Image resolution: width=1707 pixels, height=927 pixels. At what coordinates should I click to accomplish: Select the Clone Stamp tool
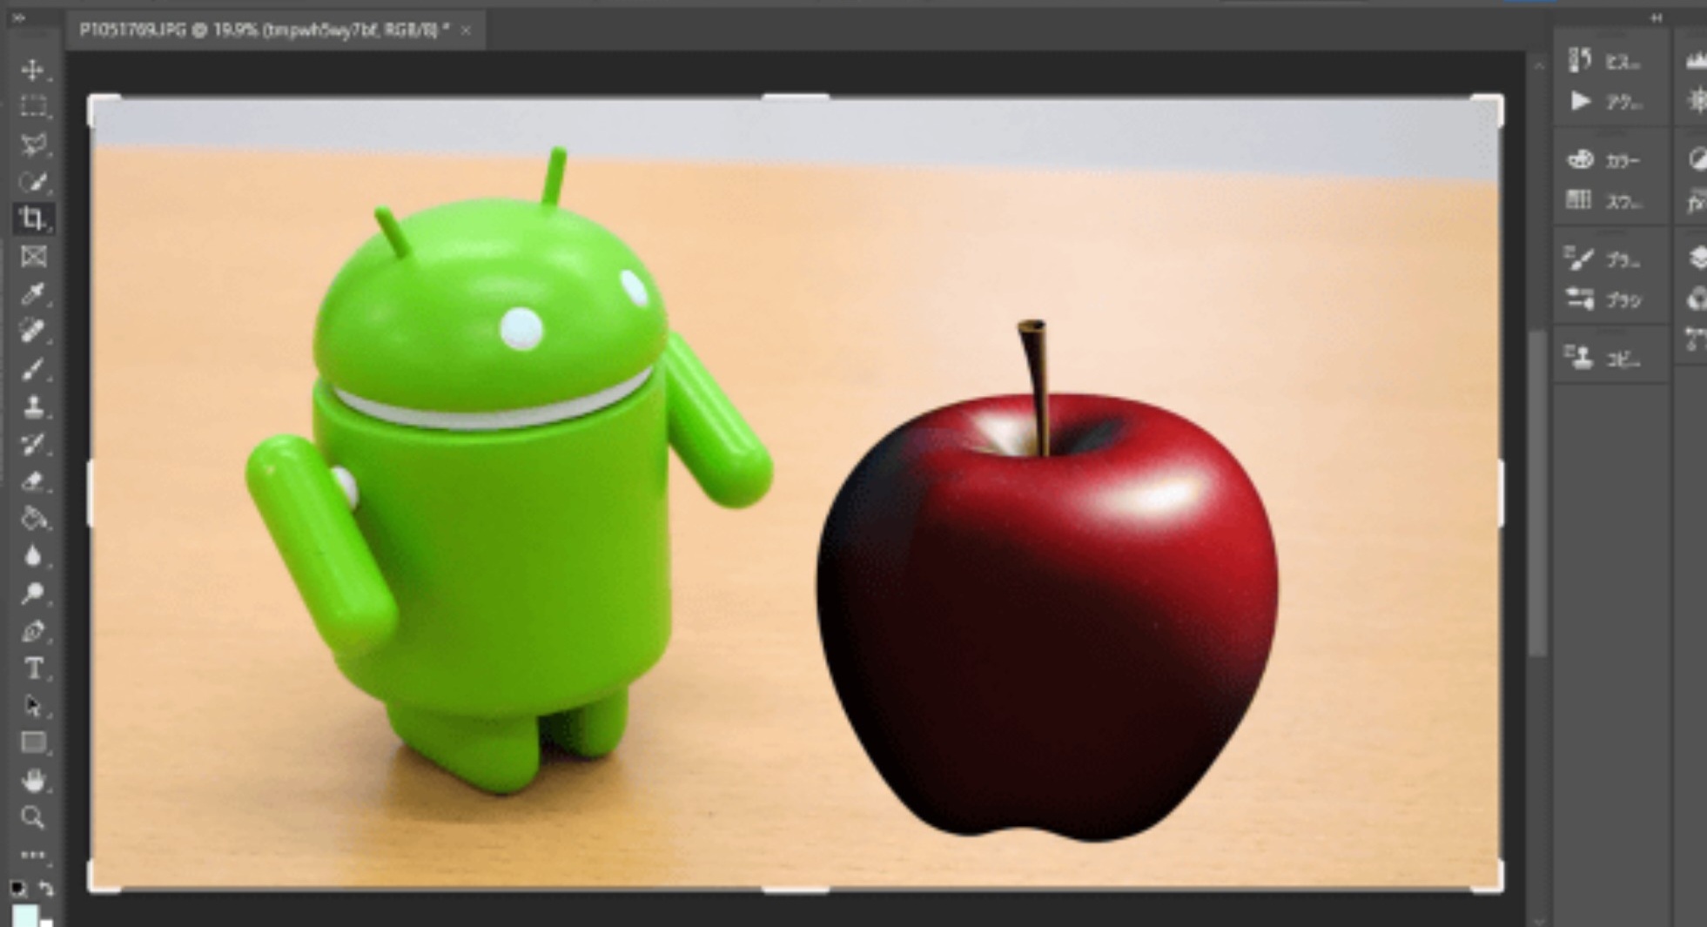[x=33, y=406]
